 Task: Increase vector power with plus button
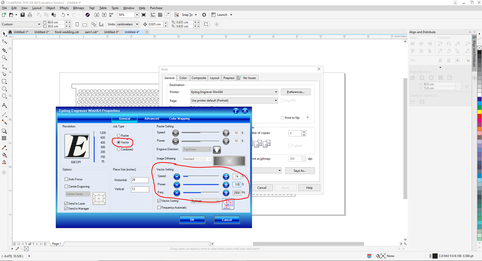226,185
